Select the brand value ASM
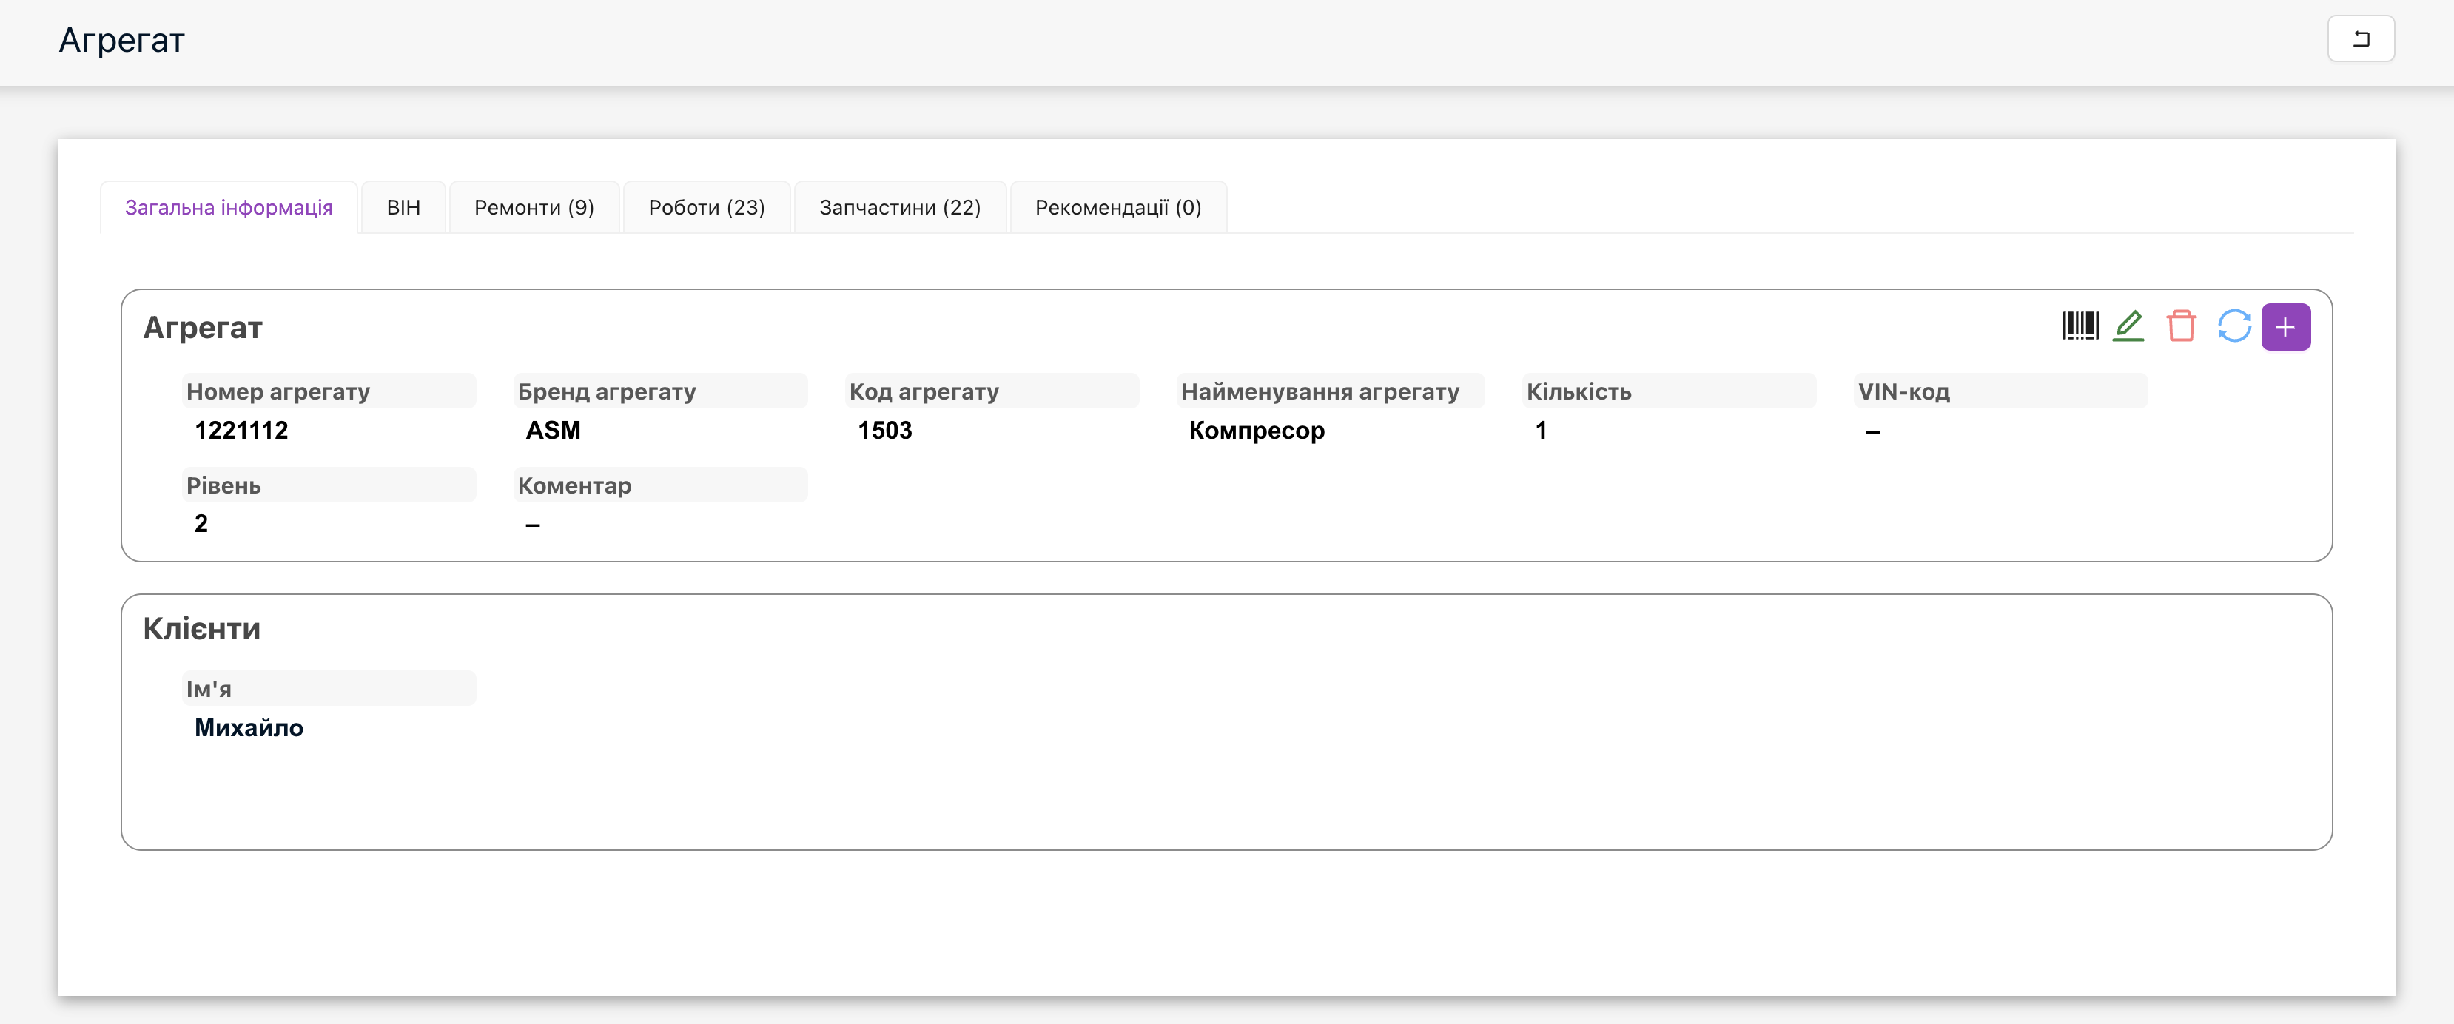The width and height of the screenshot is (2454, 1024). tap(553, 431)
